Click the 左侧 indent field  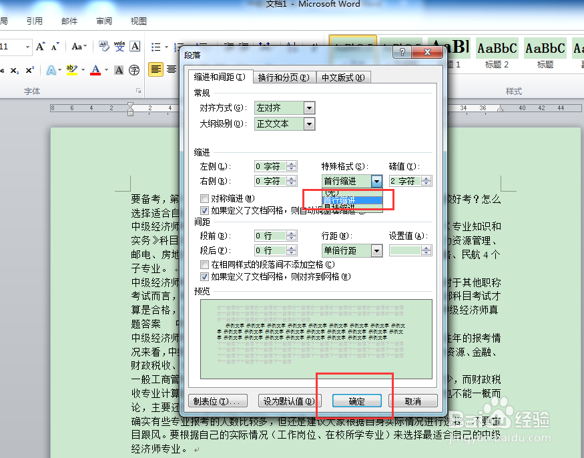coord(270,166)
